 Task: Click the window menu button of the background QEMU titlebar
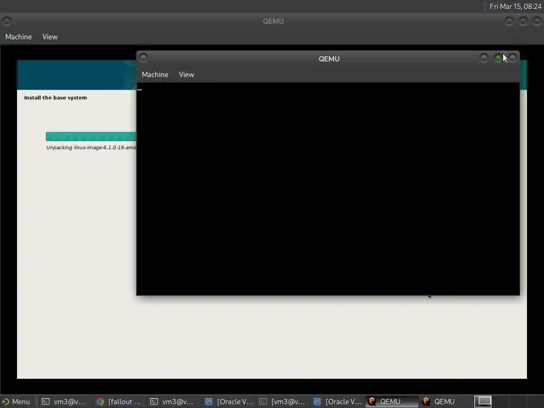tap(6, 21)
